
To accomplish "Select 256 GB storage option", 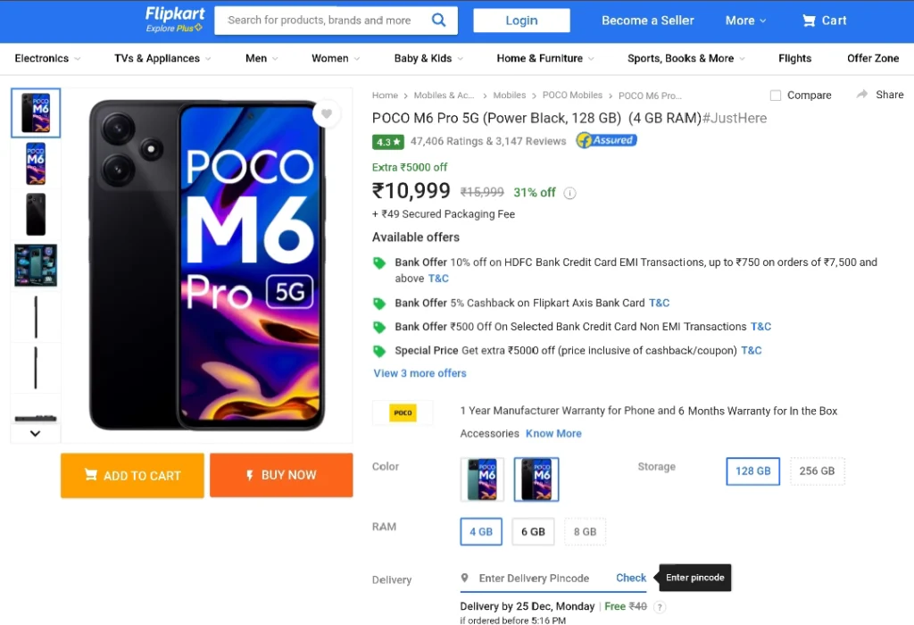I will [817, 471].
